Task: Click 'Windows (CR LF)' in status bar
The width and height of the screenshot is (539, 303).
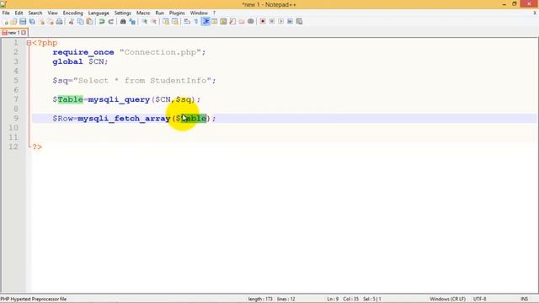Action: click(x=447, y=300)
